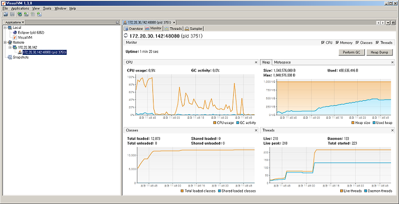This screenshot has height=204, width=399.
Task: Open the Tools menu
Action: (47, 8)
